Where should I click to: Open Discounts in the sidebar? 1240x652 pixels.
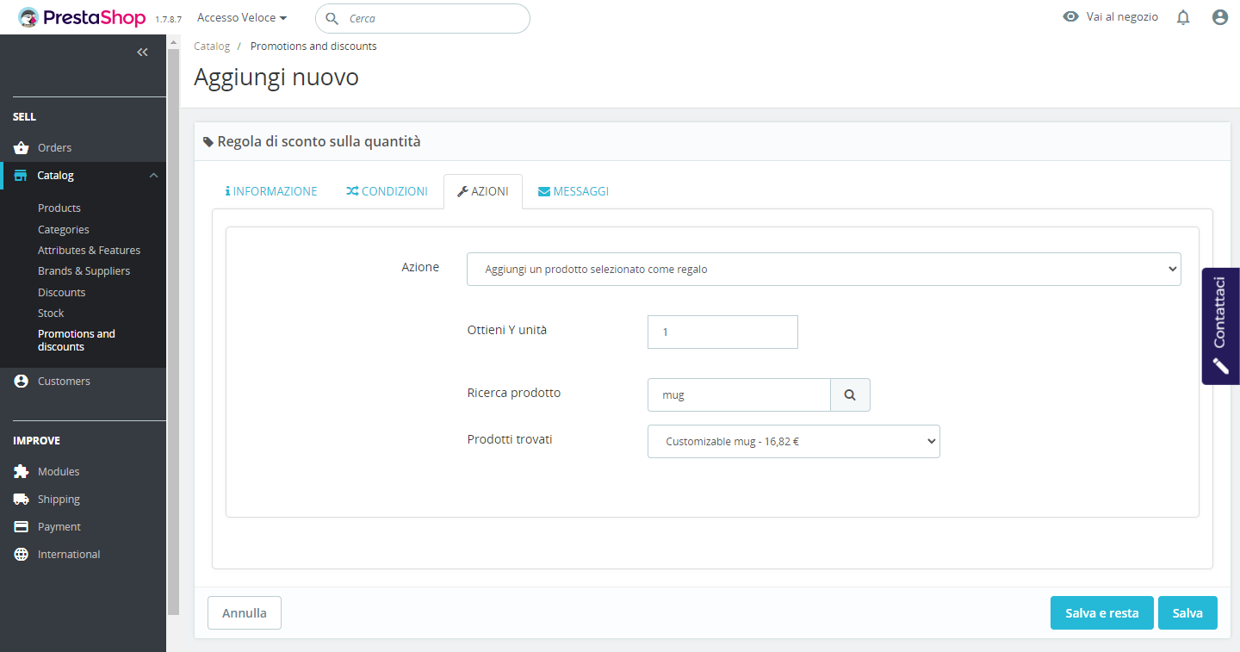point(61,293)
